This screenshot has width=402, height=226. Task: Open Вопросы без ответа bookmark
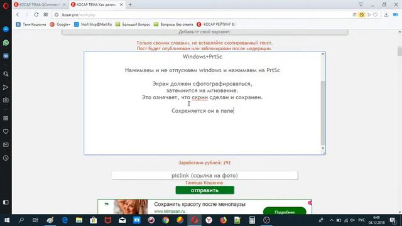[x=173, y=24]
